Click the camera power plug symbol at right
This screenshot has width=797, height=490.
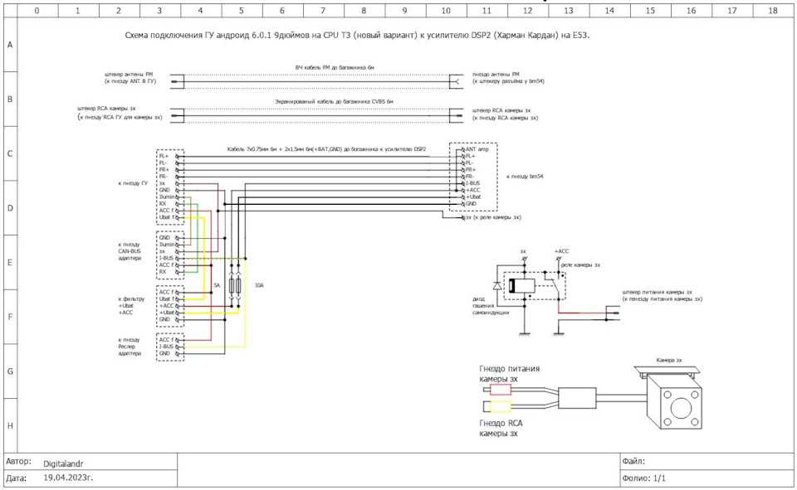pyautogui.click(x=612, y=313)
